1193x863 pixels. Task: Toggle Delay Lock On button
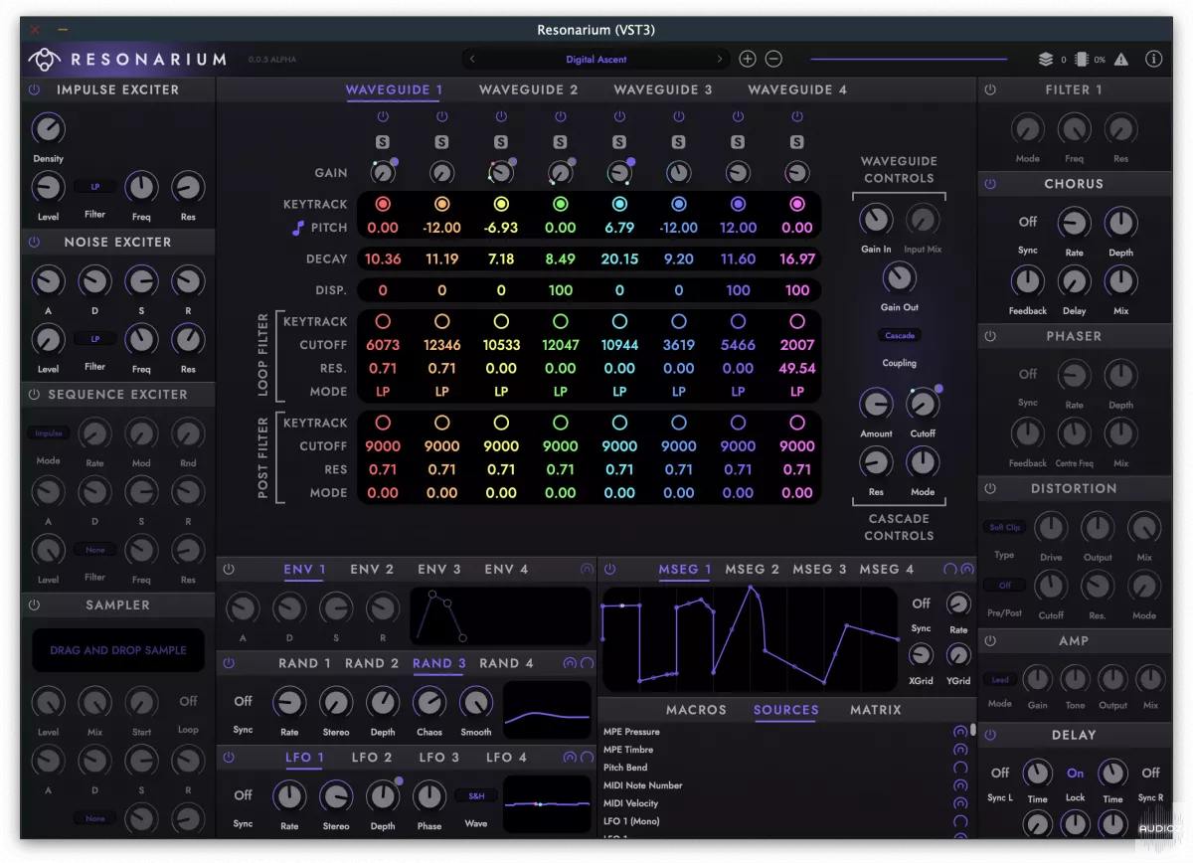tap(1076, 773)
